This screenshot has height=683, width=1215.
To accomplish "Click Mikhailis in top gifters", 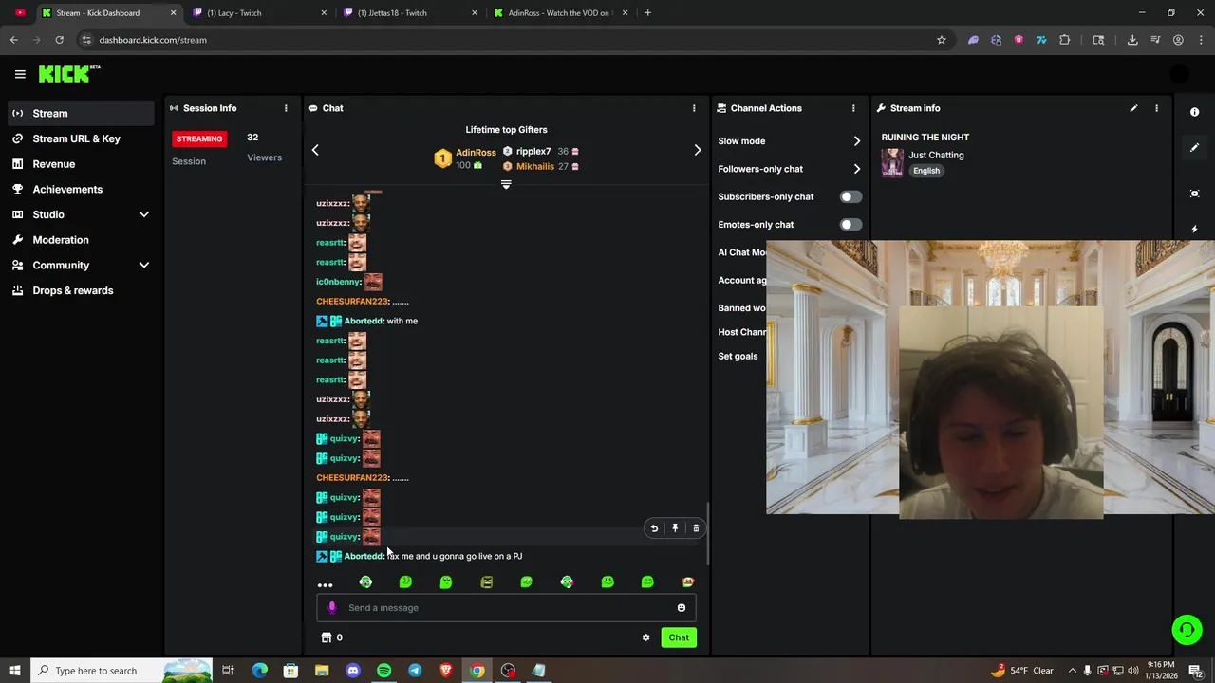I will [x=535, y=167].
